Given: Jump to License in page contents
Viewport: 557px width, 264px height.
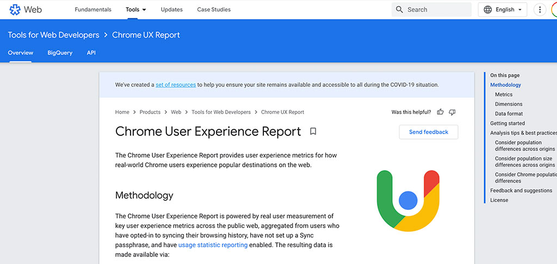Looking at the screenshot, I should click(x=499, y=200).
